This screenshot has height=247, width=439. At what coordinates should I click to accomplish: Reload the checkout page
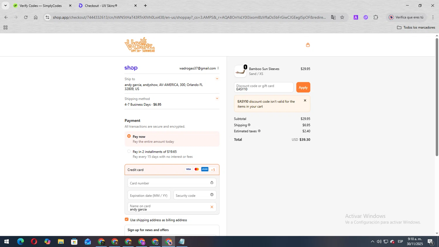pos(26,17)
